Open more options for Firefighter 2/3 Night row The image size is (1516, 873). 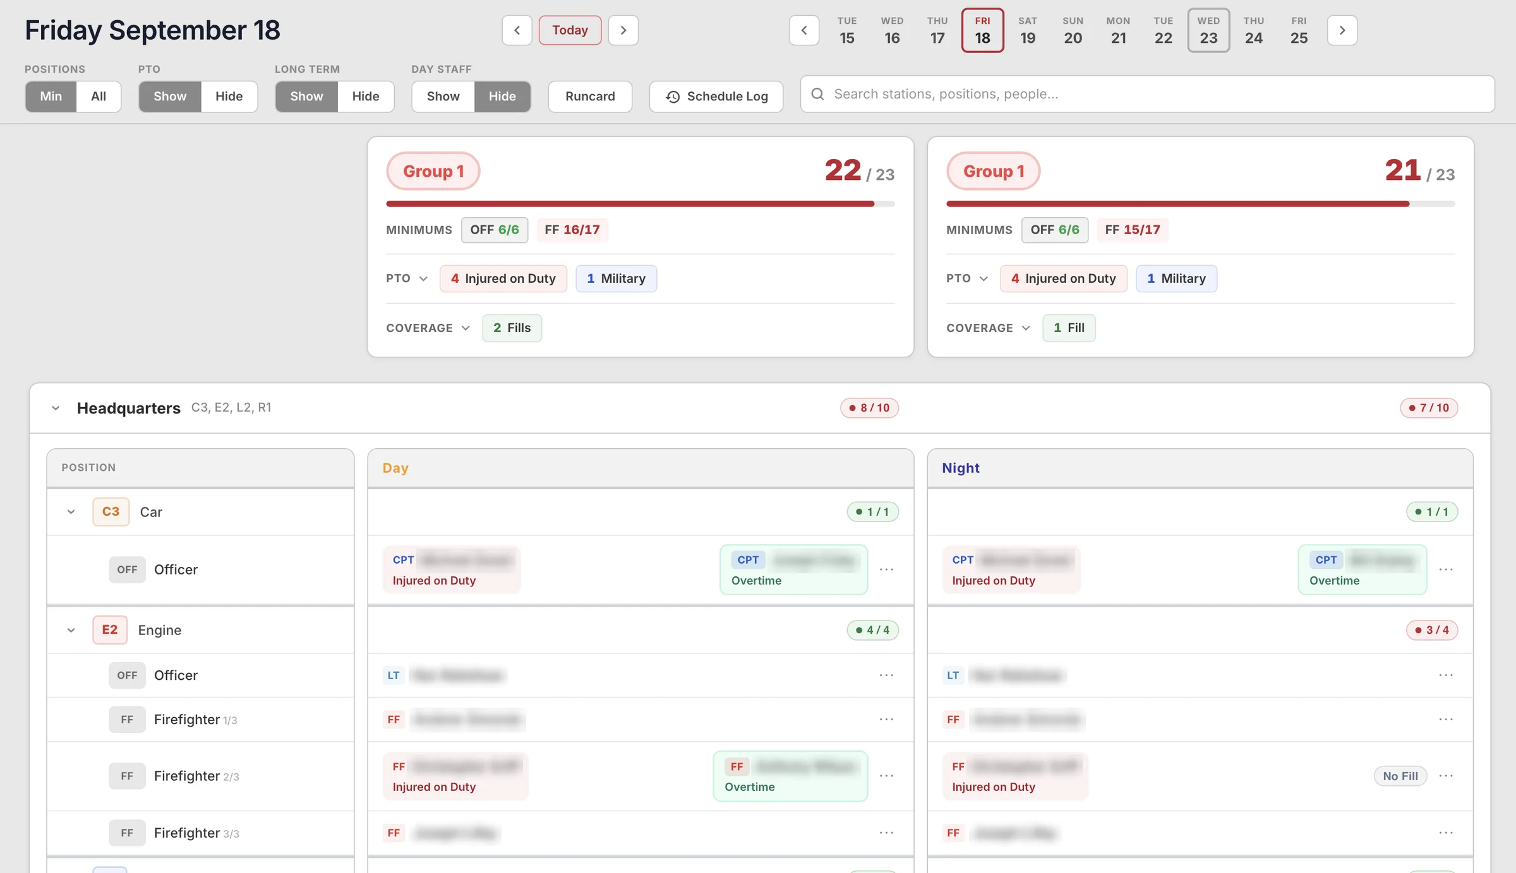pos(1446,776)
